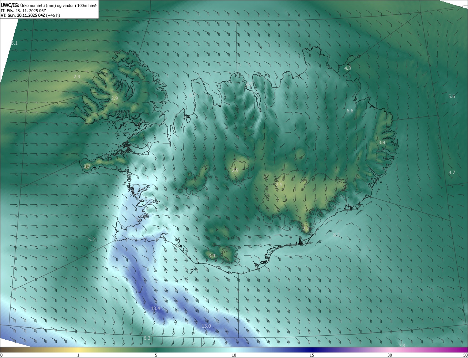Image resolution: width=468 pixels, height=358 pixels.
Task: Select the 6.3 value near the bottom
Action: point(147,338)
